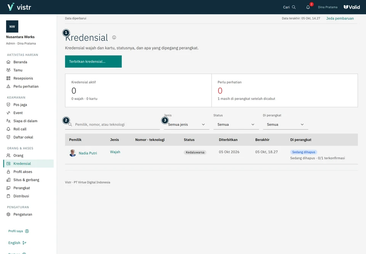Select the active Kredensial sidebar item
The width and height of the screenshot is (366, 254).
[x=29, y=163]
